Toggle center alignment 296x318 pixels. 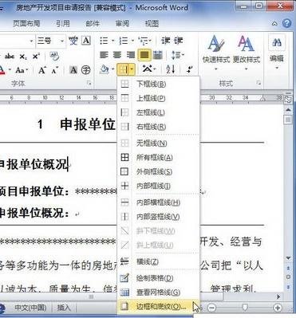tap(117, 55)
